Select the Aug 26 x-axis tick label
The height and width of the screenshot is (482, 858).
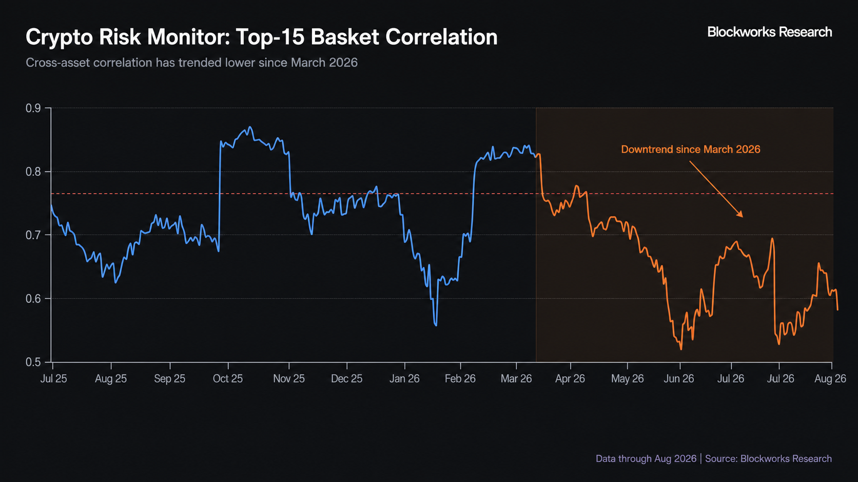[830, 379]
